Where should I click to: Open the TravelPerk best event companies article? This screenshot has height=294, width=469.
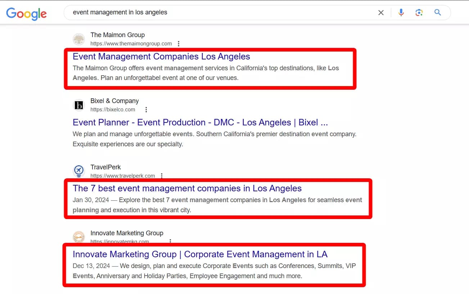click(187, 188)
